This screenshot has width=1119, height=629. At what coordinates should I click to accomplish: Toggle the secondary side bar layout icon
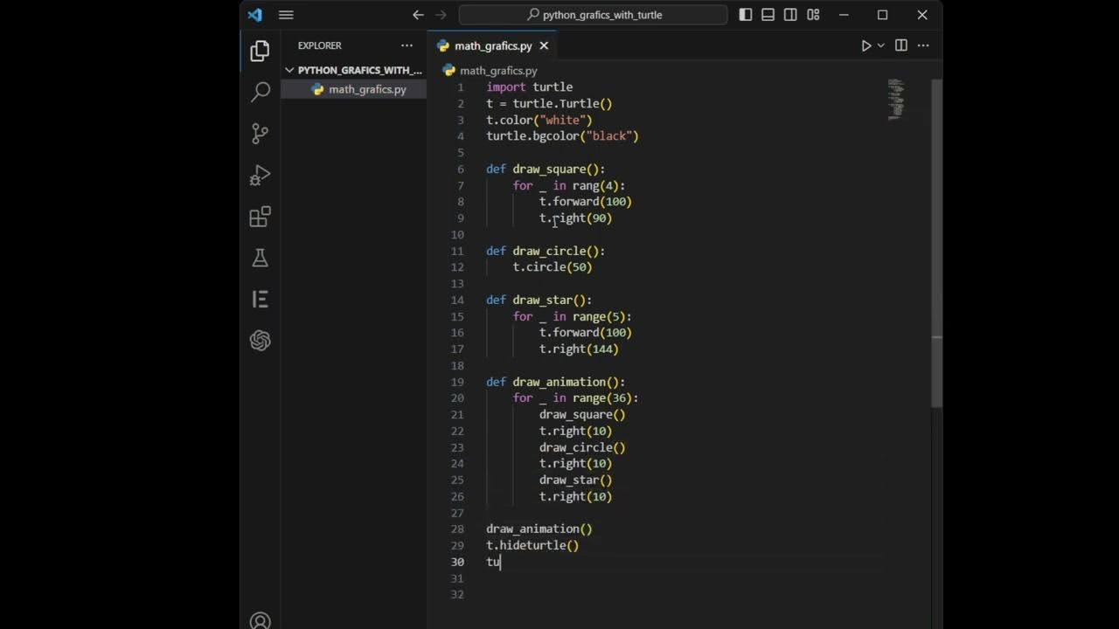click(790, 15)
